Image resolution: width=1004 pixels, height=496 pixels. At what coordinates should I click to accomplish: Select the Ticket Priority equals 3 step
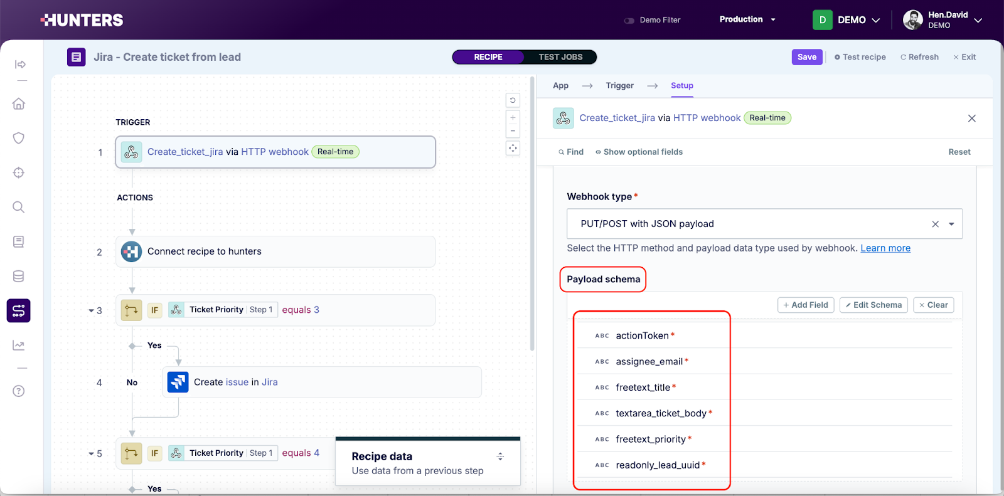[x=275, y=310]
